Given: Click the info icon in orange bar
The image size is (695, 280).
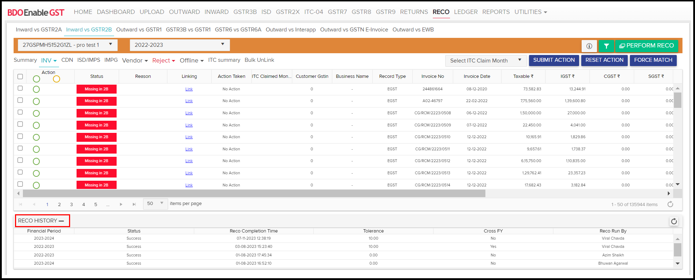Looking at the screenshot, I should [589, 46].
